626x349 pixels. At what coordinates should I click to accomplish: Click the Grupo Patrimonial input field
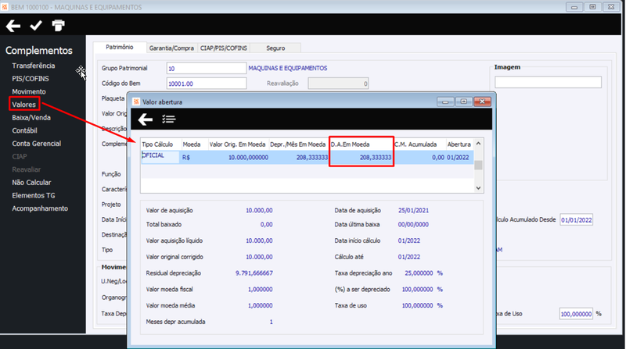click(x=207, y=68)
